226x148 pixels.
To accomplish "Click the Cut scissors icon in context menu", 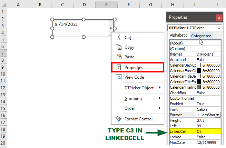I will 119,38.
